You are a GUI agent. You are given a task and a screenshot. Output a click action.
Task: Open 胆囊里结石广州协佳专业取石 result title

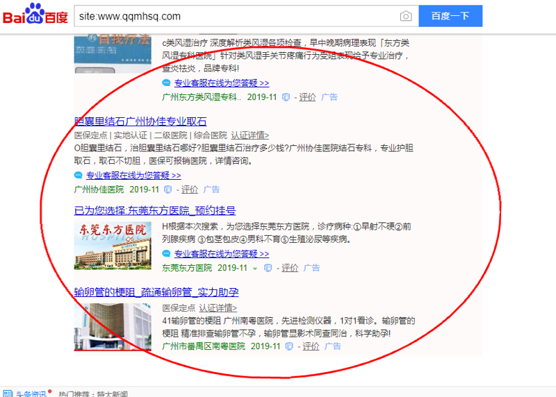tap(140, 121)
